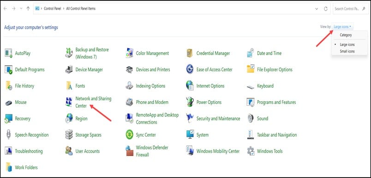Open the Windows Mobility Center link
The width and height of the screenshot is (371, 178).
click(218, 151)
